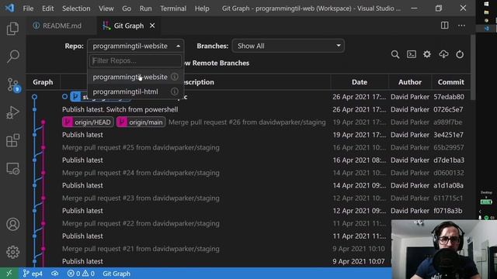Open the Manage gear in activity bar

(12, 252)
